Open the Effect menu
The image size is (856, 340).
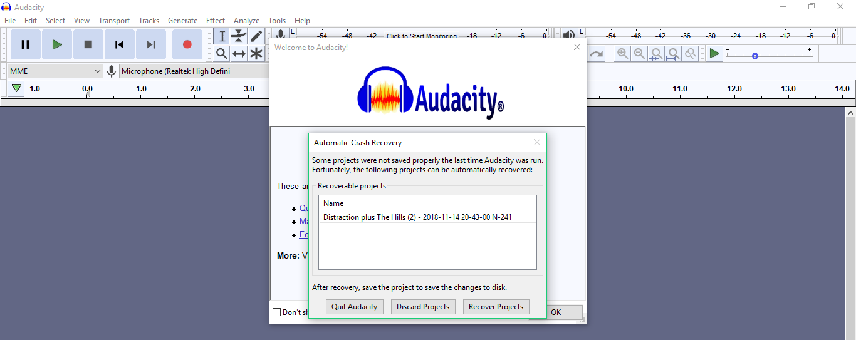(x=216, y=21)
